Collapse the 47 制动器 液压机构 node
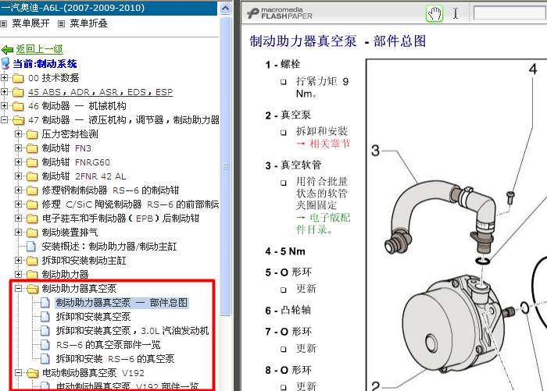Image resolution: width=547 pixels, height=391 pixels. pyautogui.click(x=4, y=120)
